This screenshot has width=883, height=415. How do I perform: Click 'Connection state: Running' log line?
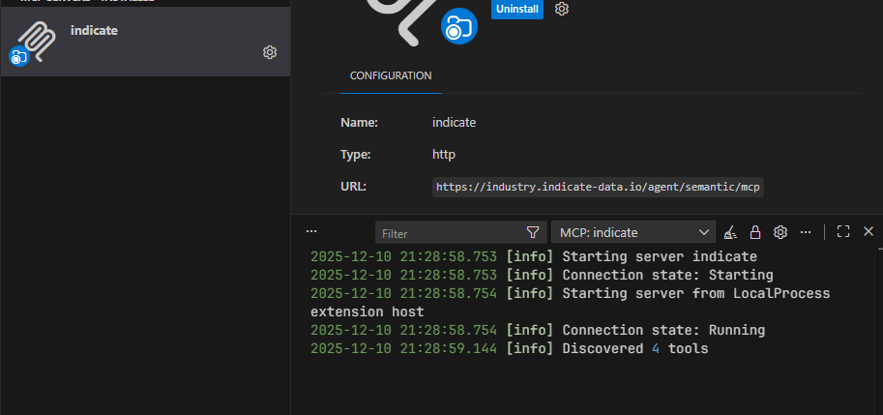(538, 330)
